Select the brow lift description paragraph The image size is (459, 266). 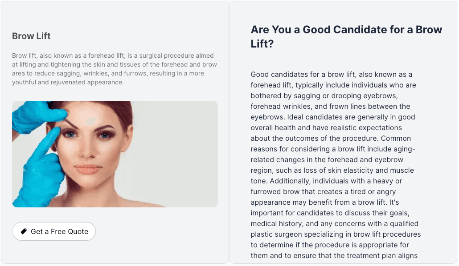click(x=115, y=69)
